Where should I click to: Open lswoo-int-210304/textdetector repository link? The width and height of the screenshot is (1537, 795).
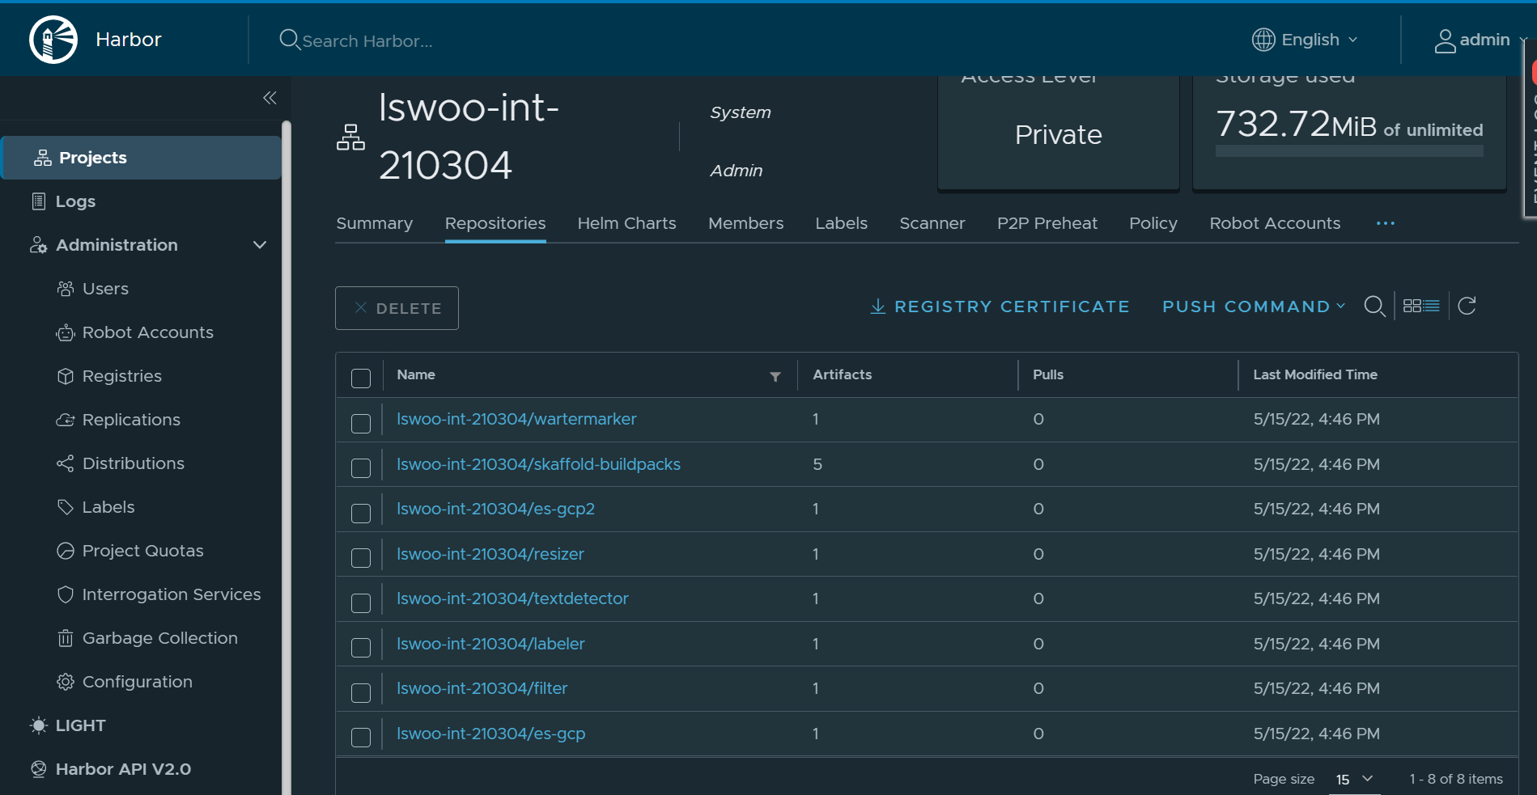512,598
